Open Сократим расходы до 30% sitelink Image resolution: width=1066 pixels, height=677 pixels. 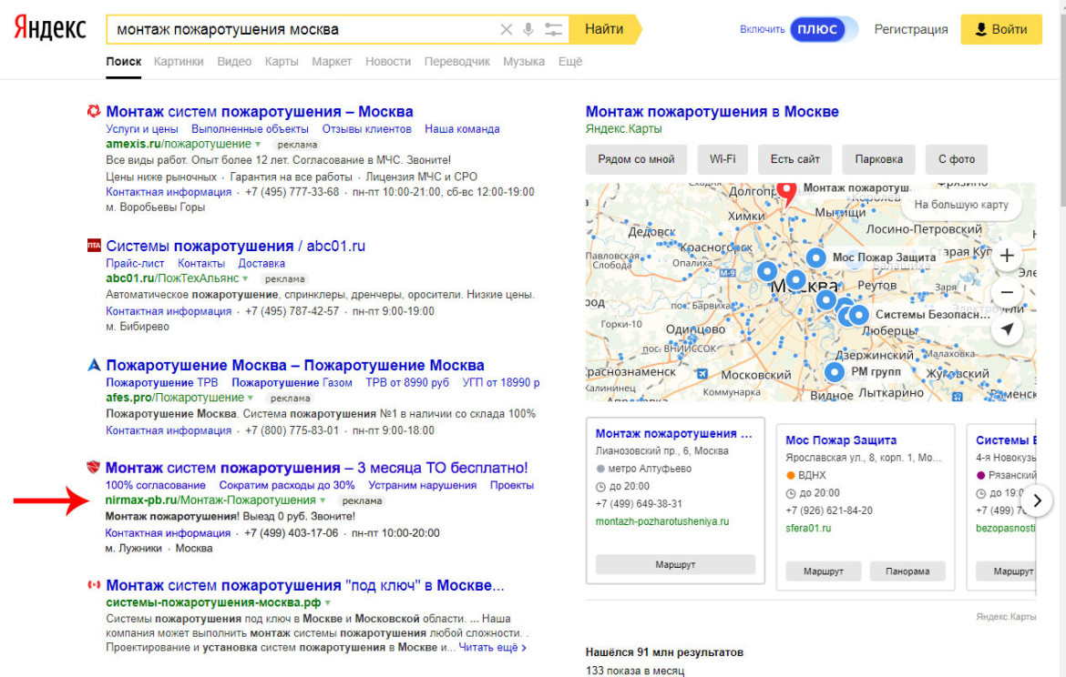[x=287, y=486]
